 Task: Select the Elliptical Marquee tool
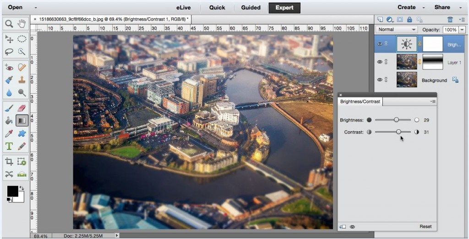(x=22, y=39)
